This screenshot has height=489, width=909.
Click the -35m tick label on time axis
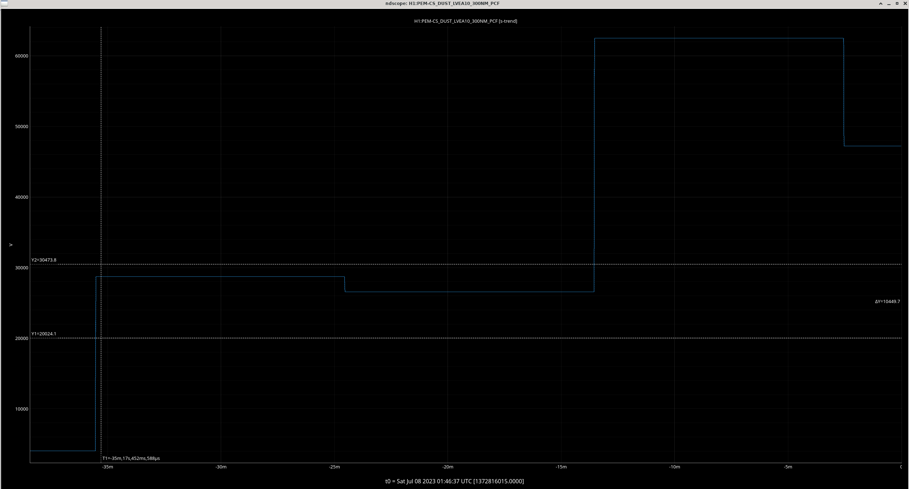click(x=108, y=467)
